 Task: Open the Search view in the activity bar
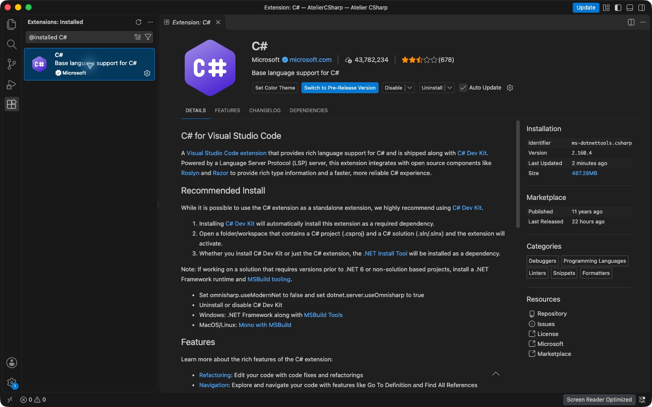point(12,44)
